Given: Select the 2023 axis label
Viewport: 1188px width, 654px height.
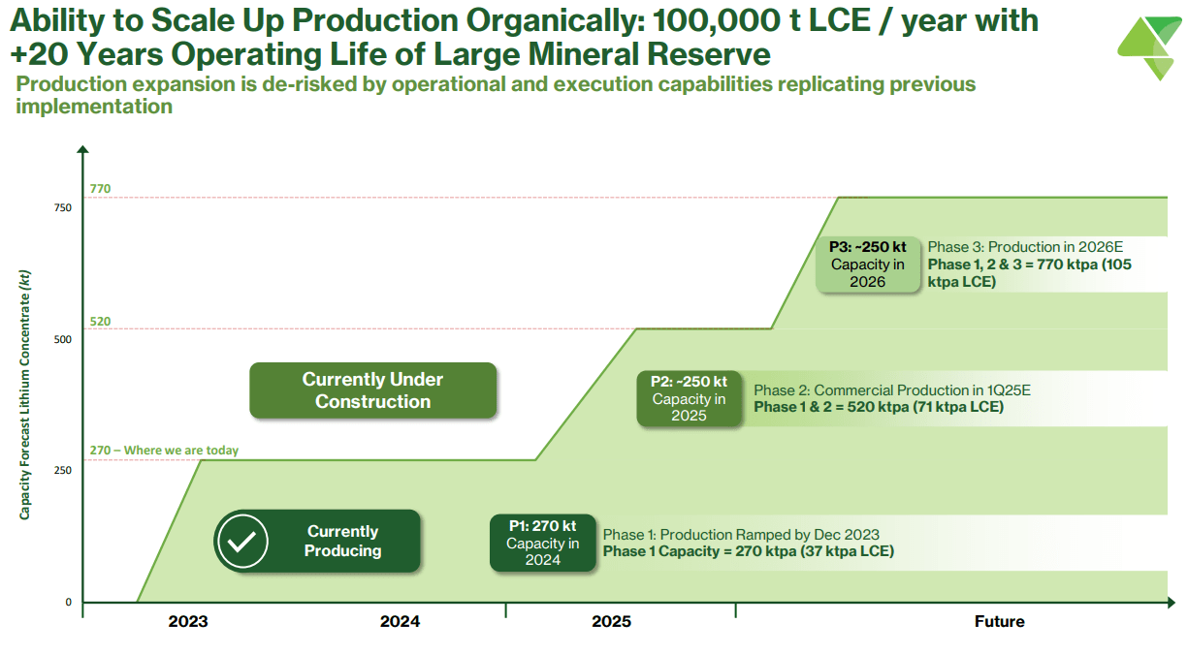Looking at the screenshot, I should point(190,621).
